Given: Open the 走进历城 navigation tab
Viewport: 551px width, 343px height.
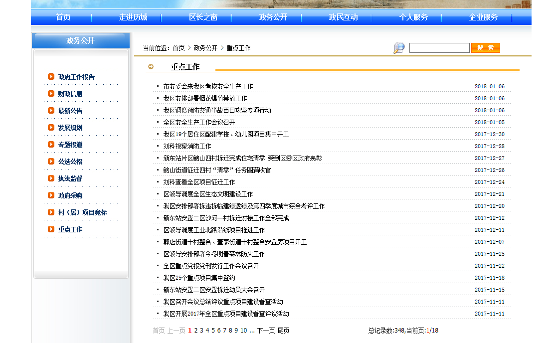Looking at the screenshot, I should coord(133,17).
